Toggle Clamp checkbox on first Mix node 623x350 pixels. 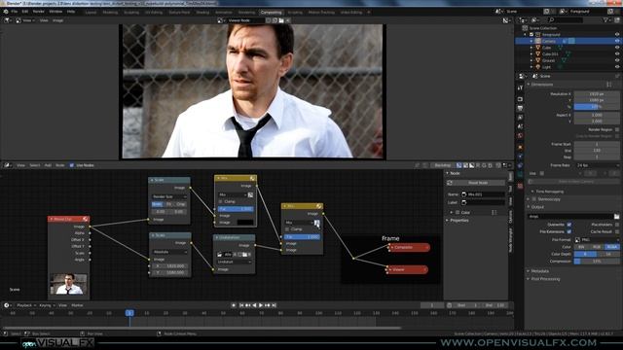point(221,201)
